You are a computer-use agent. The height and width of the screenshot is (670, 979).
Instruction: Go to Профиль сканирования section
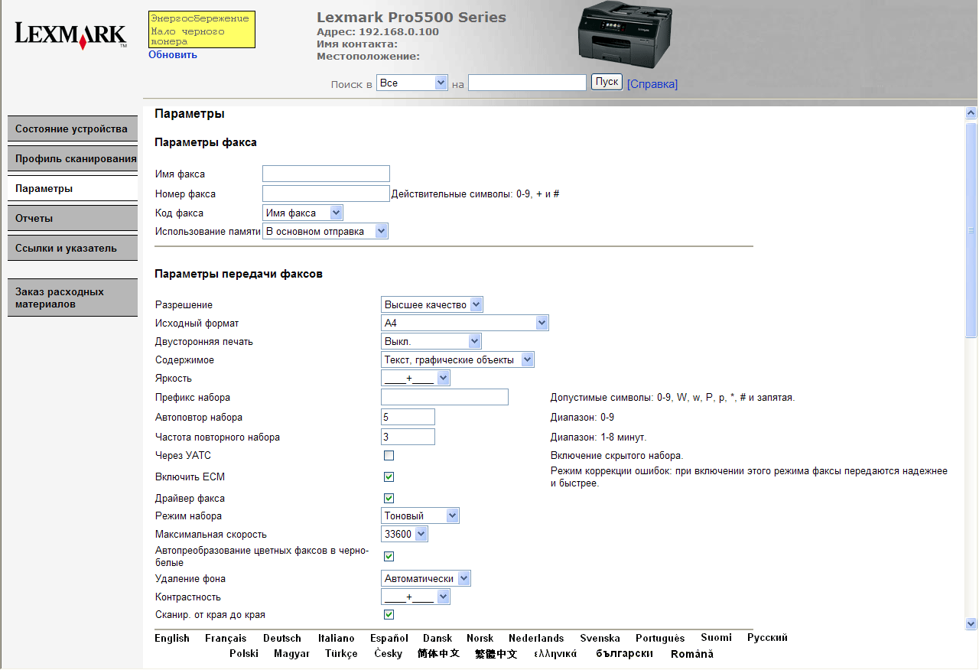73,158
